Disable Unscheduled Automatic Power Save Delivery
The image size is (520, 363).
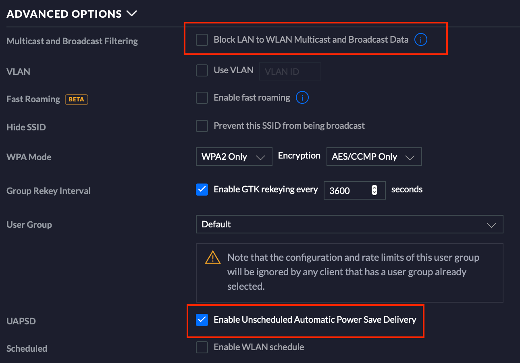pos(202,320)
